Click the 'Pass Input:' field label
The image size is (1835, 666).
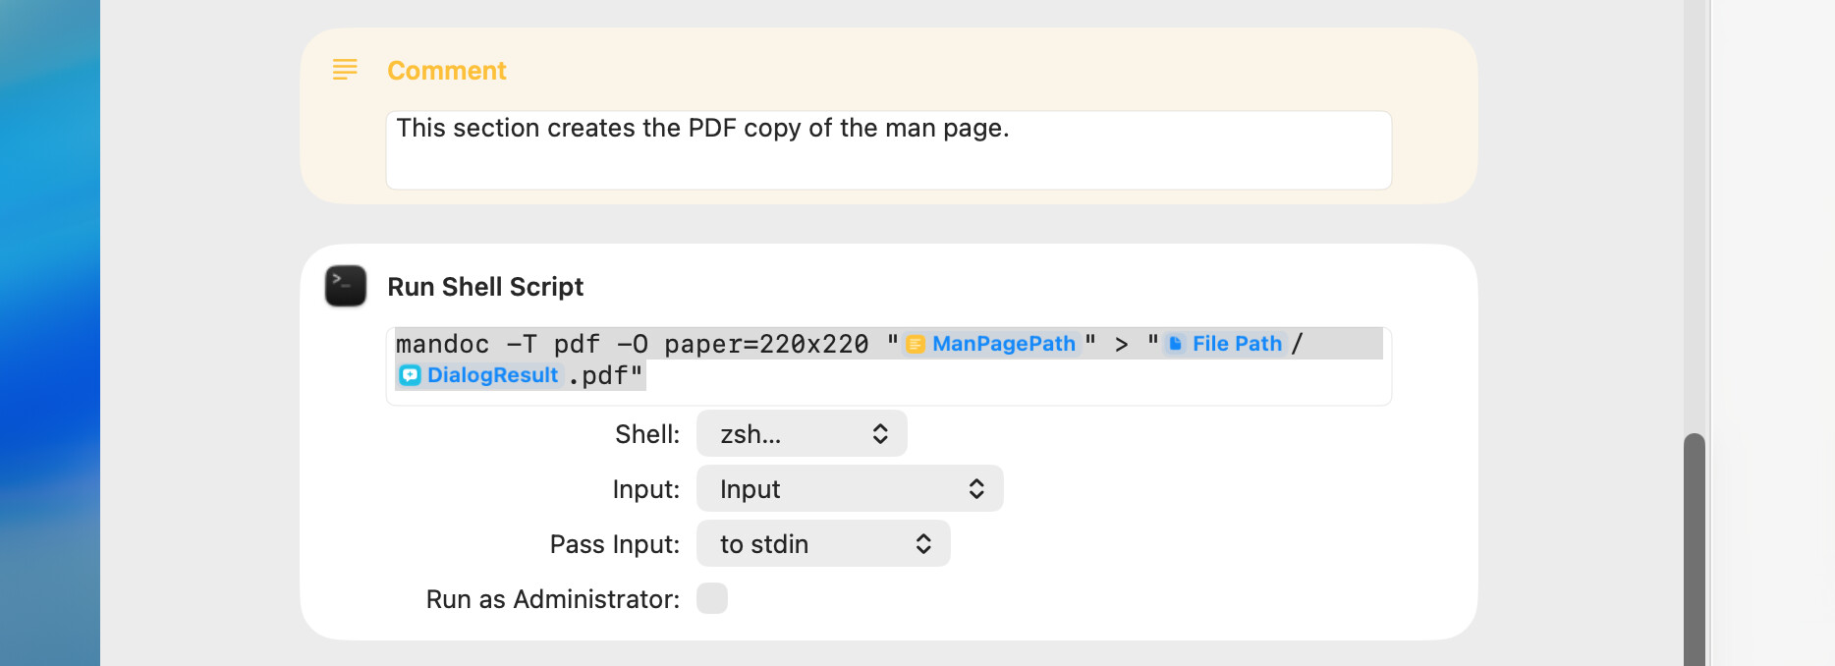[615, 544]
